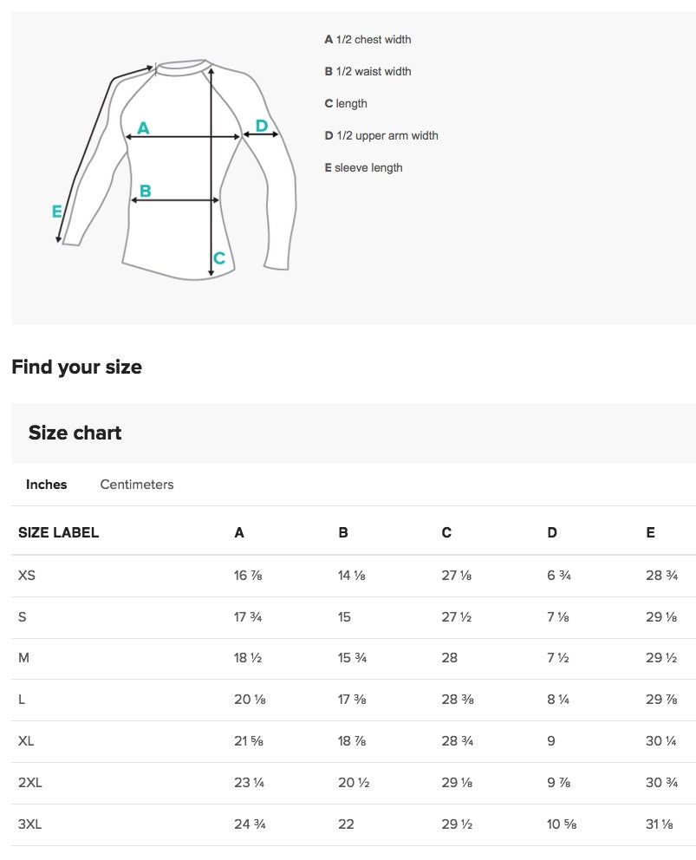The width and height of the screenshot is (696, 860).
Task: Select the XS size row label
Action: coord(27,575)
